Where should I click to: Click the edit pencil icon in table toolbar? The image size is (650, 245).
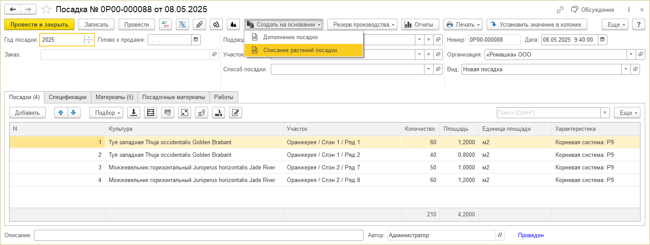click(x=235, y=113)
